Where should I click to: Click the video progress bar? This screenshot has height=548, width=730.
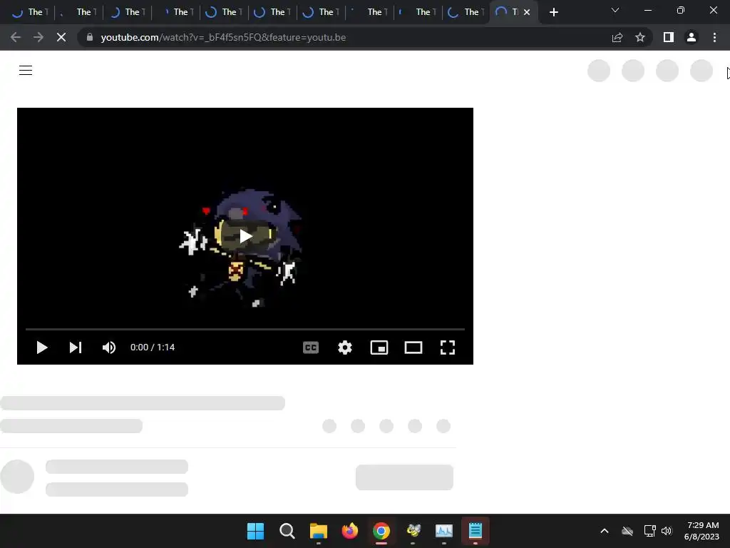click(x=245, y=329)
